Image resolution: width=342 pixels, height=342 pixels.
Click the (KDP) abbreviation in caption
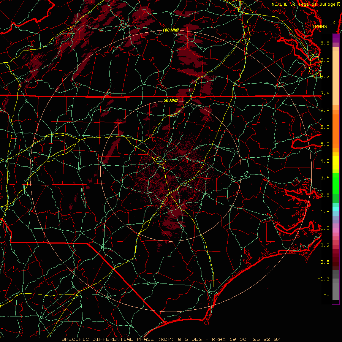(x=166, y=339)
